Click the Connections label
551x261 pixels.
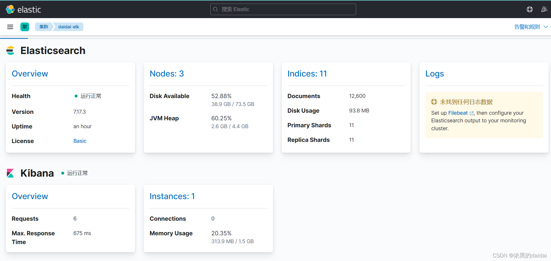click(x=168, y=219)
